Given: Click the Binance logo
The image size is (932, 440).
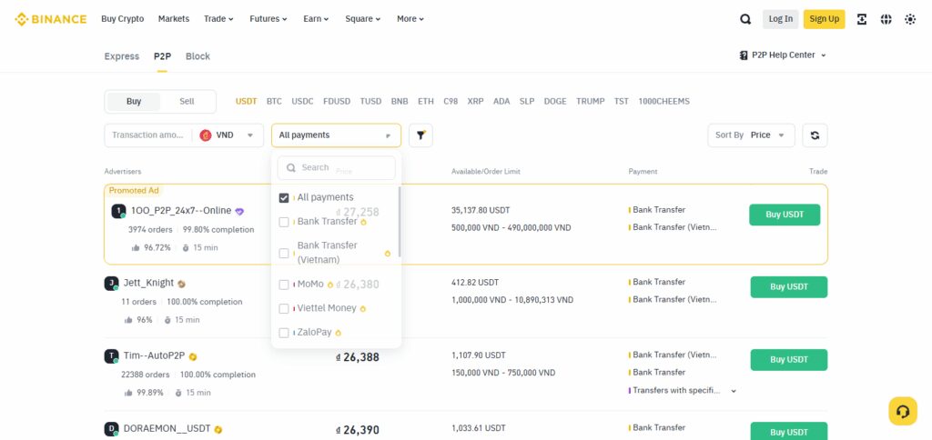Looking at the screenshot, I should coord(51,19).
